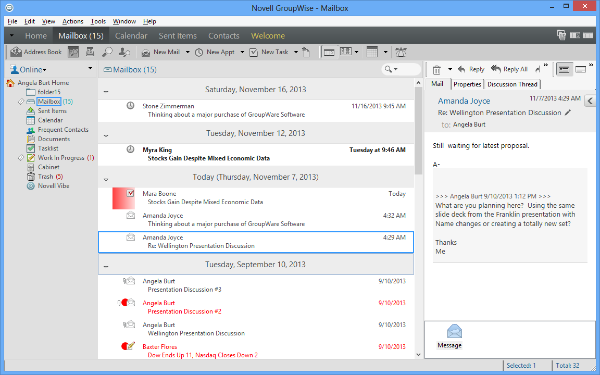Click the person search icon in the toolbar
Viewport: 600px width, 375px height.
tap(124, 52)
